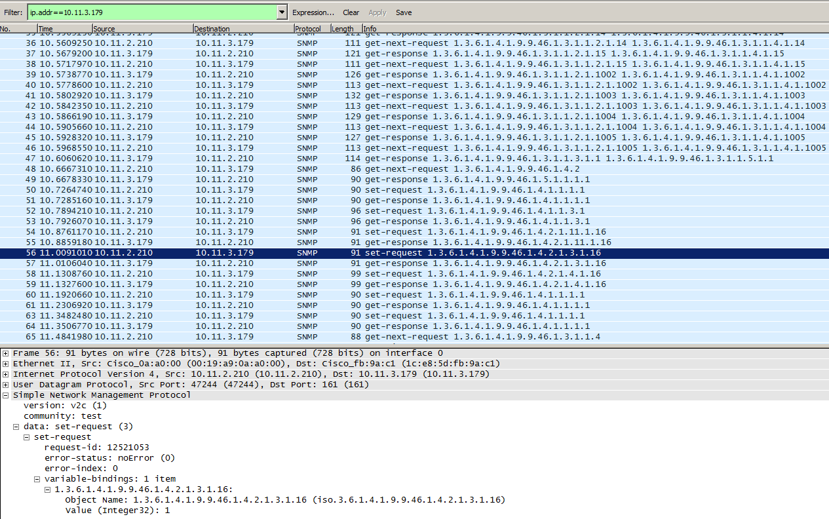Select the Value (Integer32): 1 line
Viewport: 829px width, 519px height.
click(x=117, y=510)
